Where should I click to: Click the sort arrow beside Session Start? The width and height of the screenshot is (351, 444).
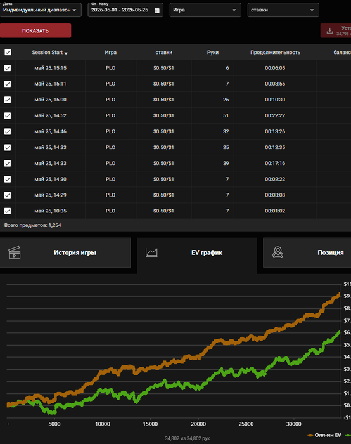coord(66,53)
